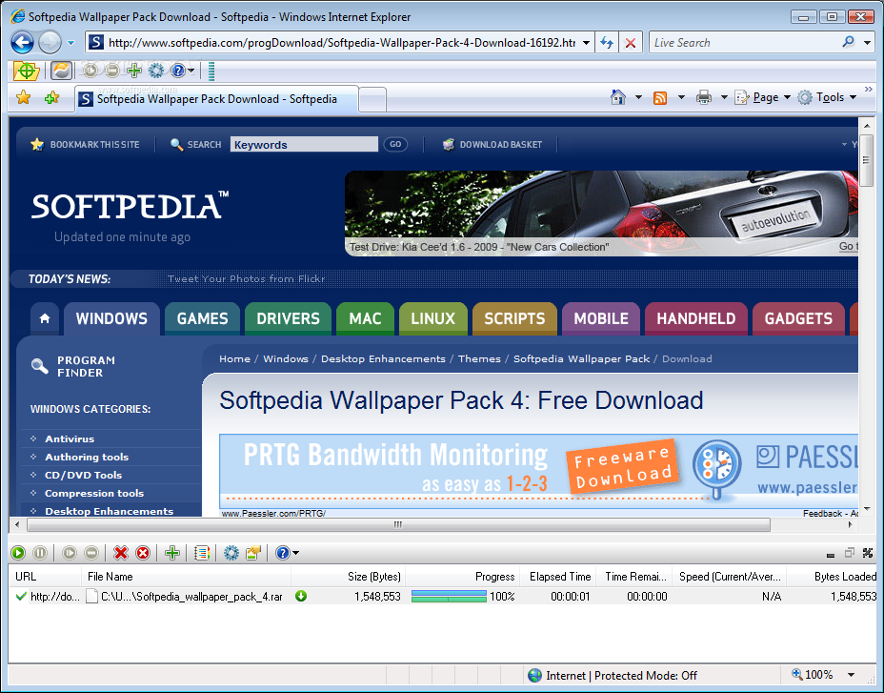Click the open download folder icon in bottom panel

(253, 553)
